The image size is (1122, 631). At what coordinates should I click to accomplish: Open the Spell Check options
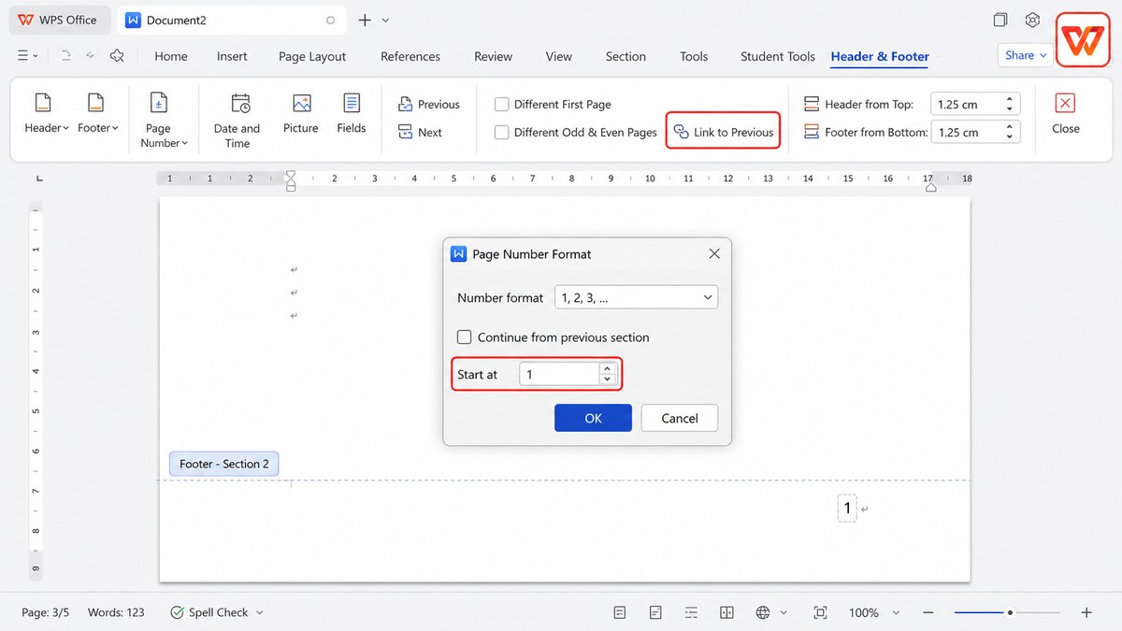pos(260,612)
